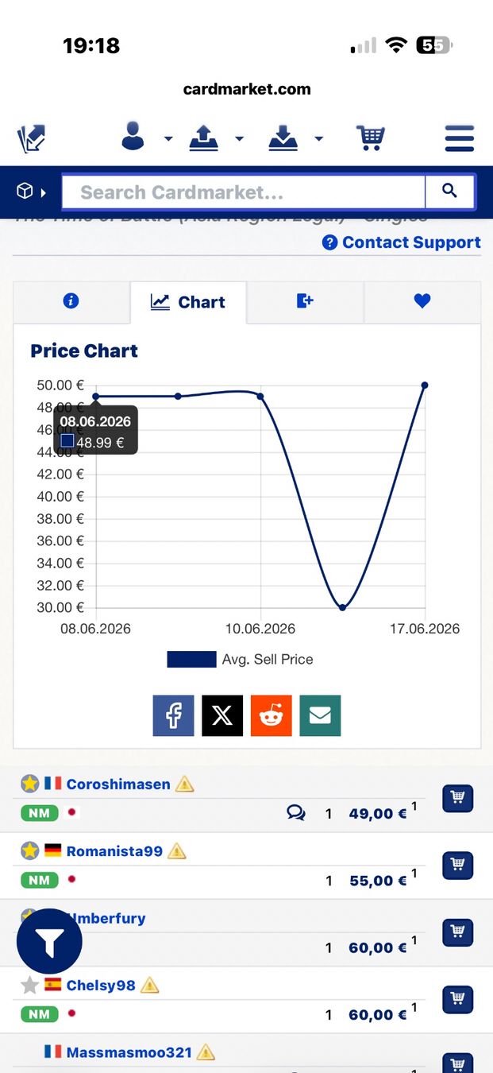
Task: Switch to the info tab
Action: coord(71,301)
